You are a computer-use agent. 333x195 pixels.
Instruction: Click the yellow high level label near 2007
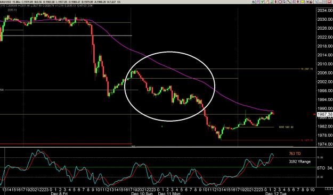pyautogui.click(x=307, y=69)
